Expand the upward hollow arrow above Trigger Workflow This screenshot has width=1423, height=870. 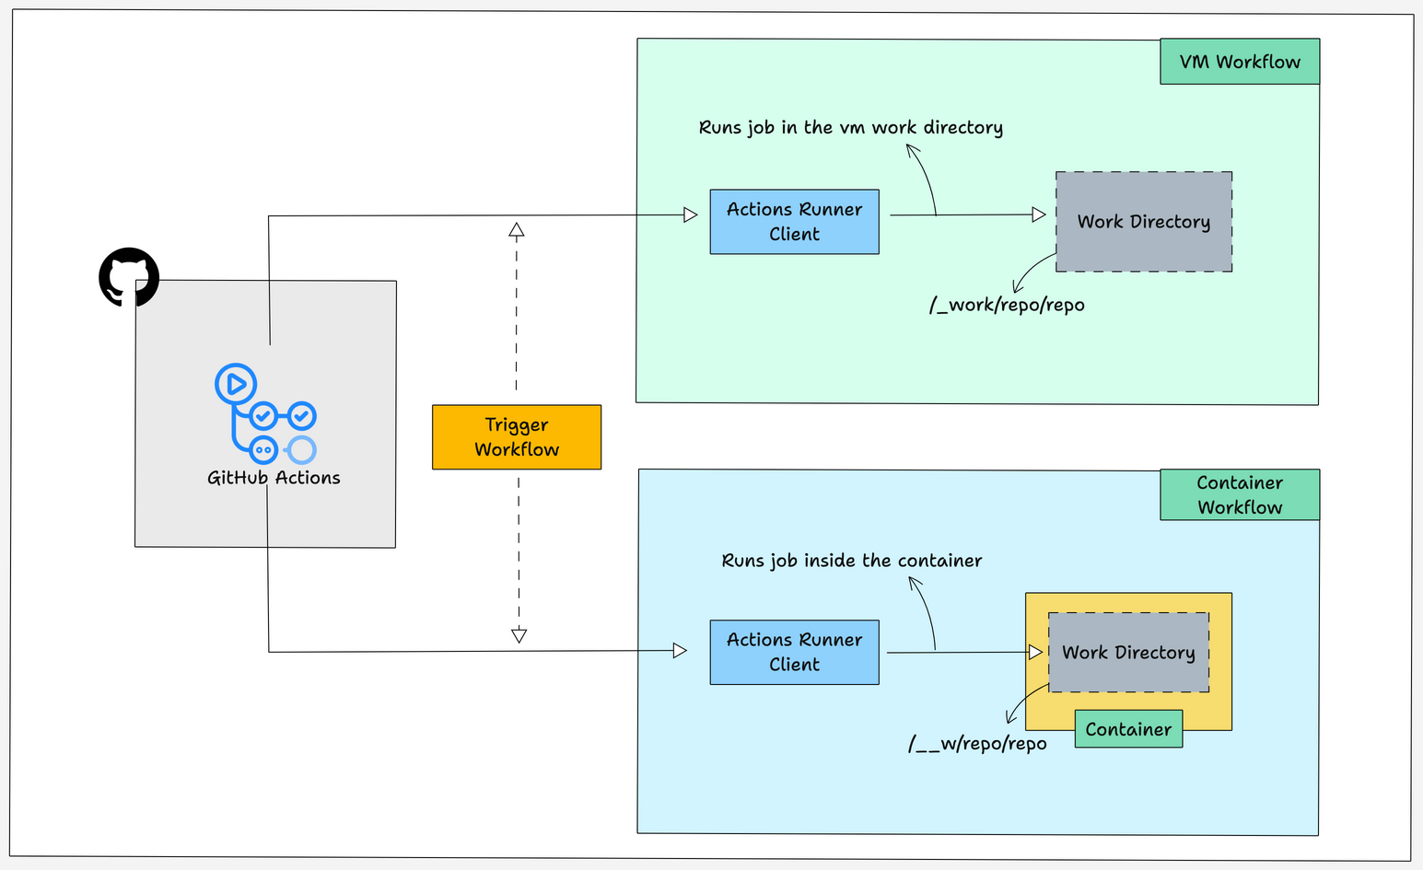pyautogui.click(x=517, y=229)
